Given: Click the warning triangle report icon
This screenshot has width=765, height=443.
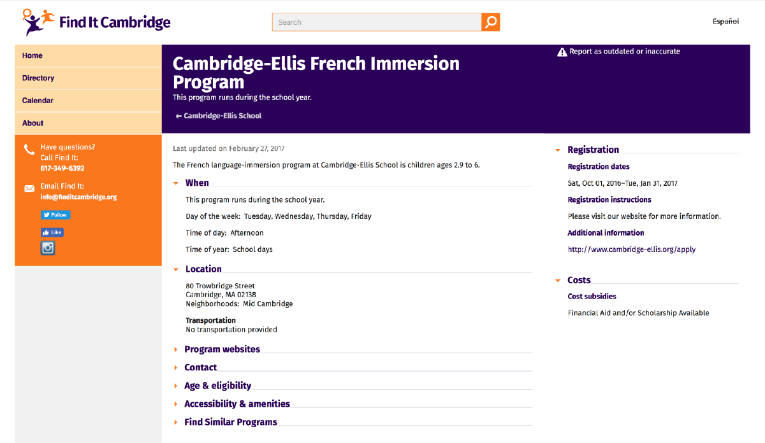Looking at the screenshot, I should pos(562,52).
